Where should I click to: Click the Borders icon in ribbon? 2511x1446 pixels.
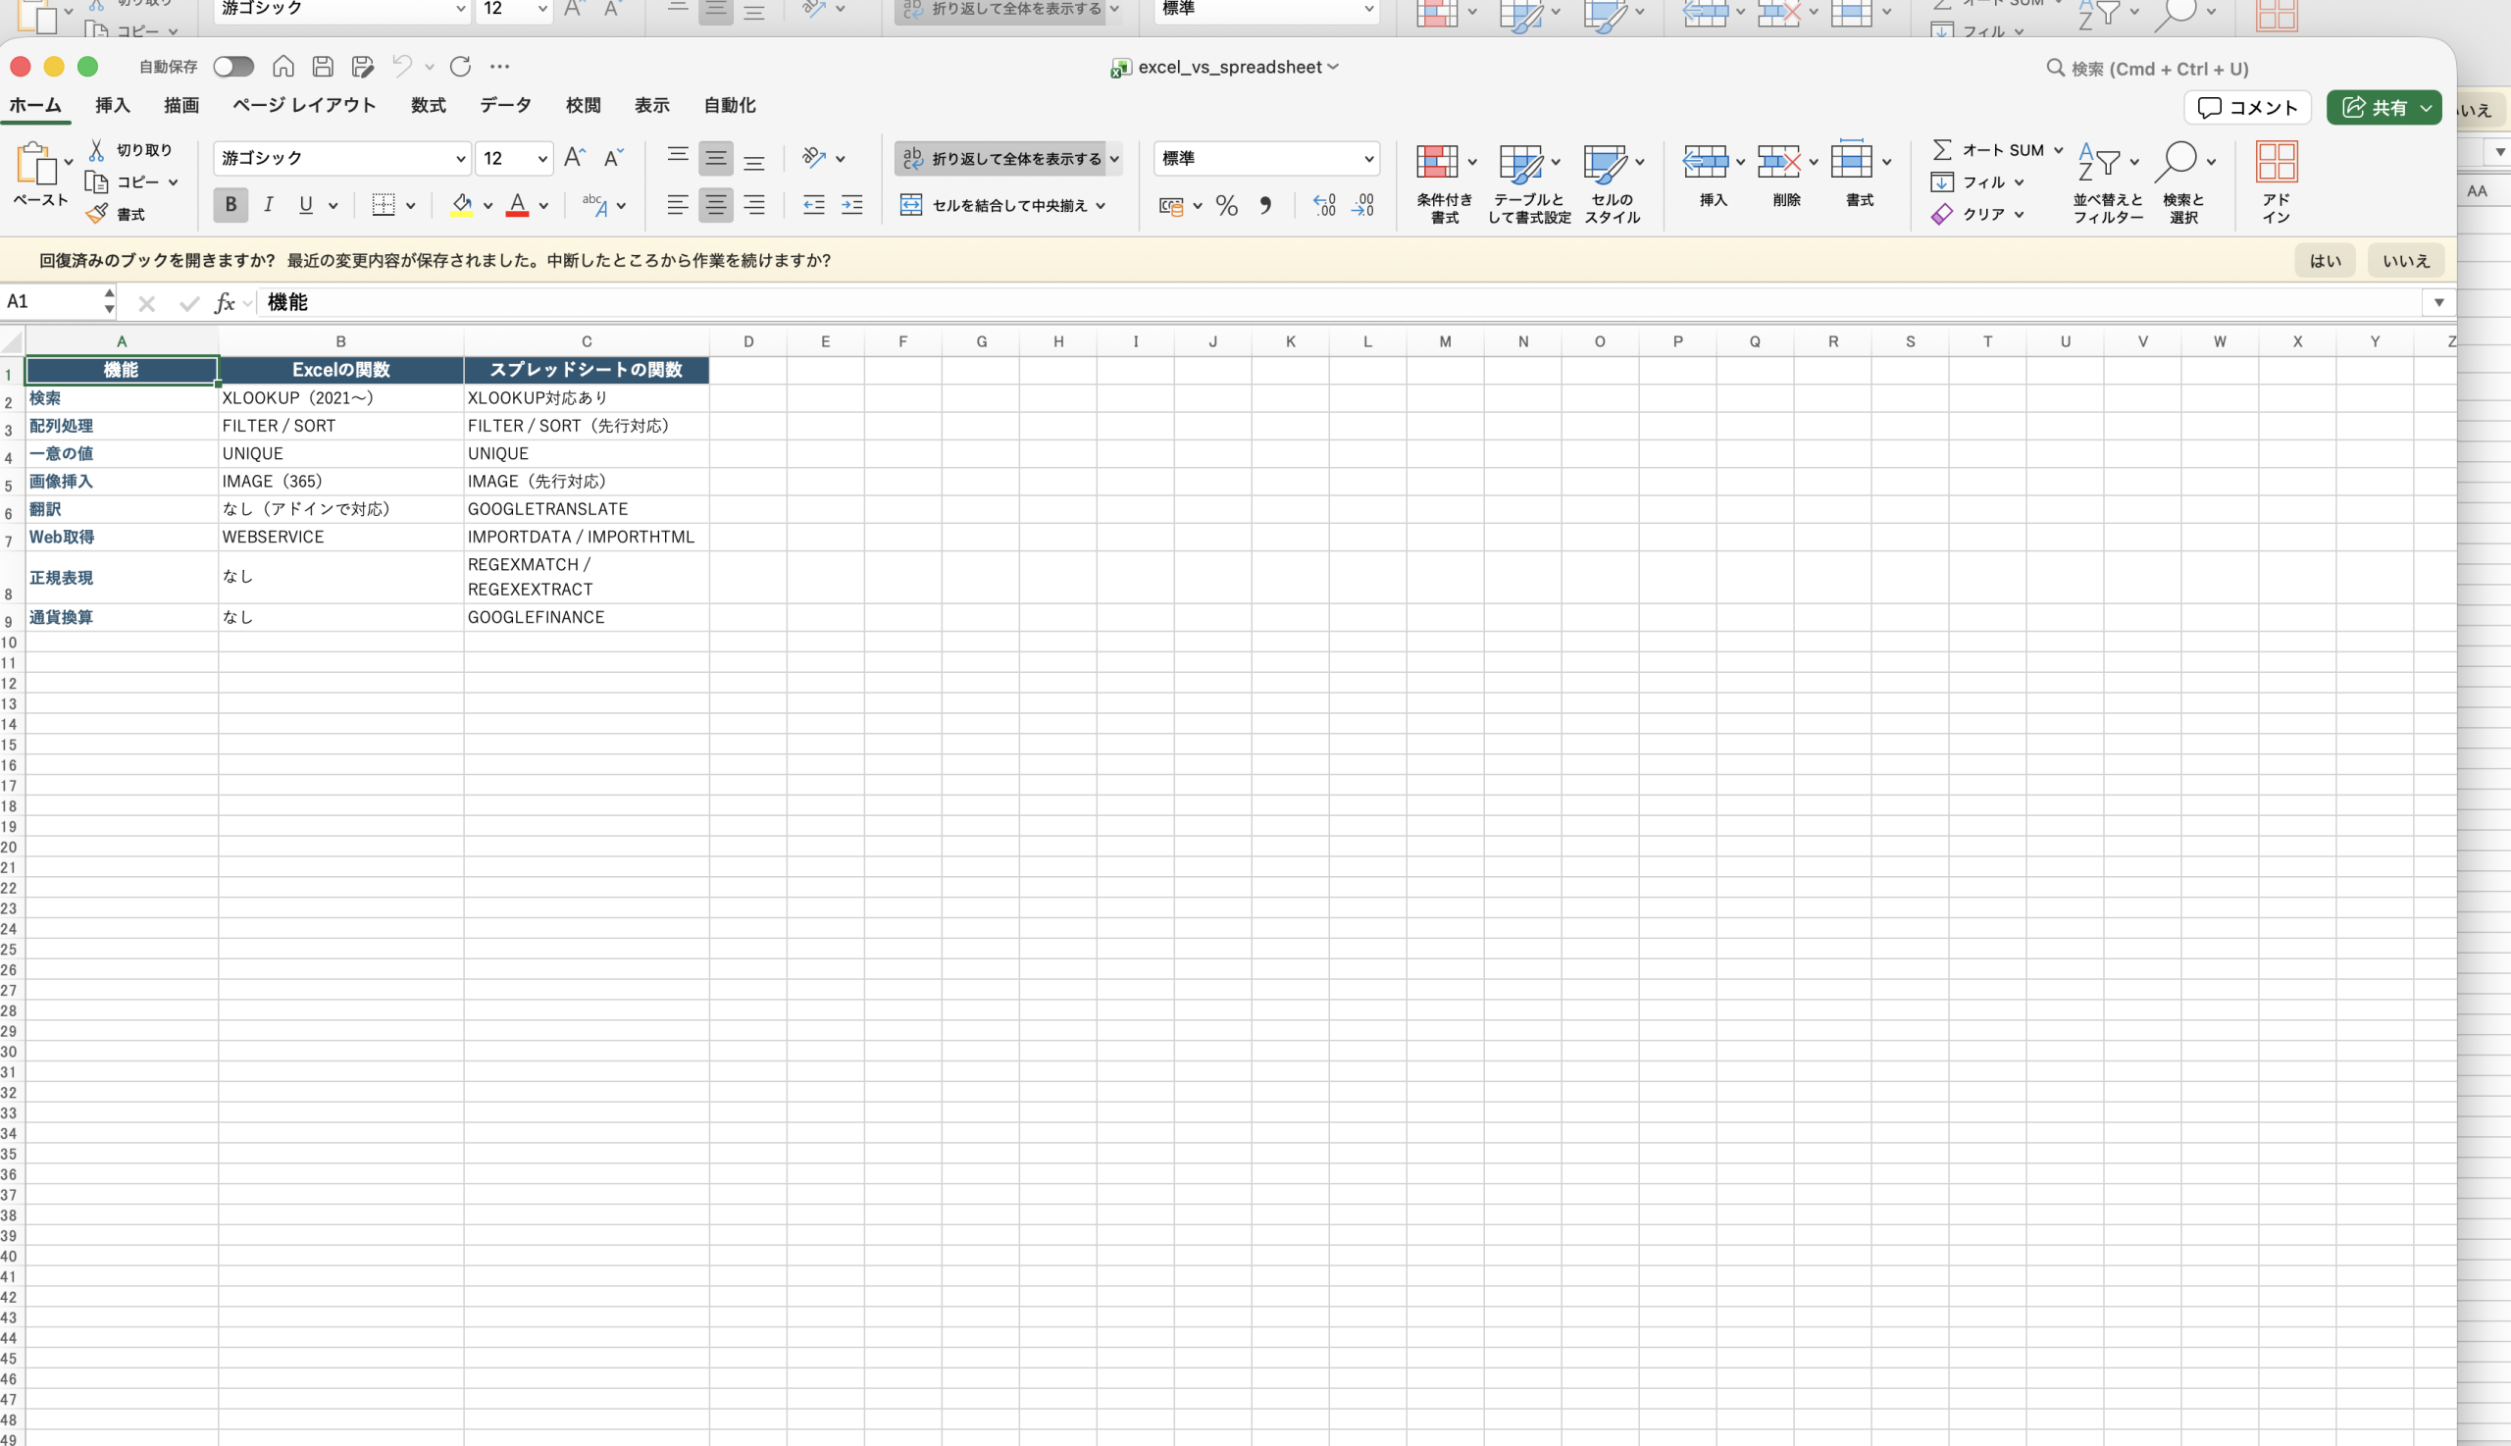[x=384, y=206]
